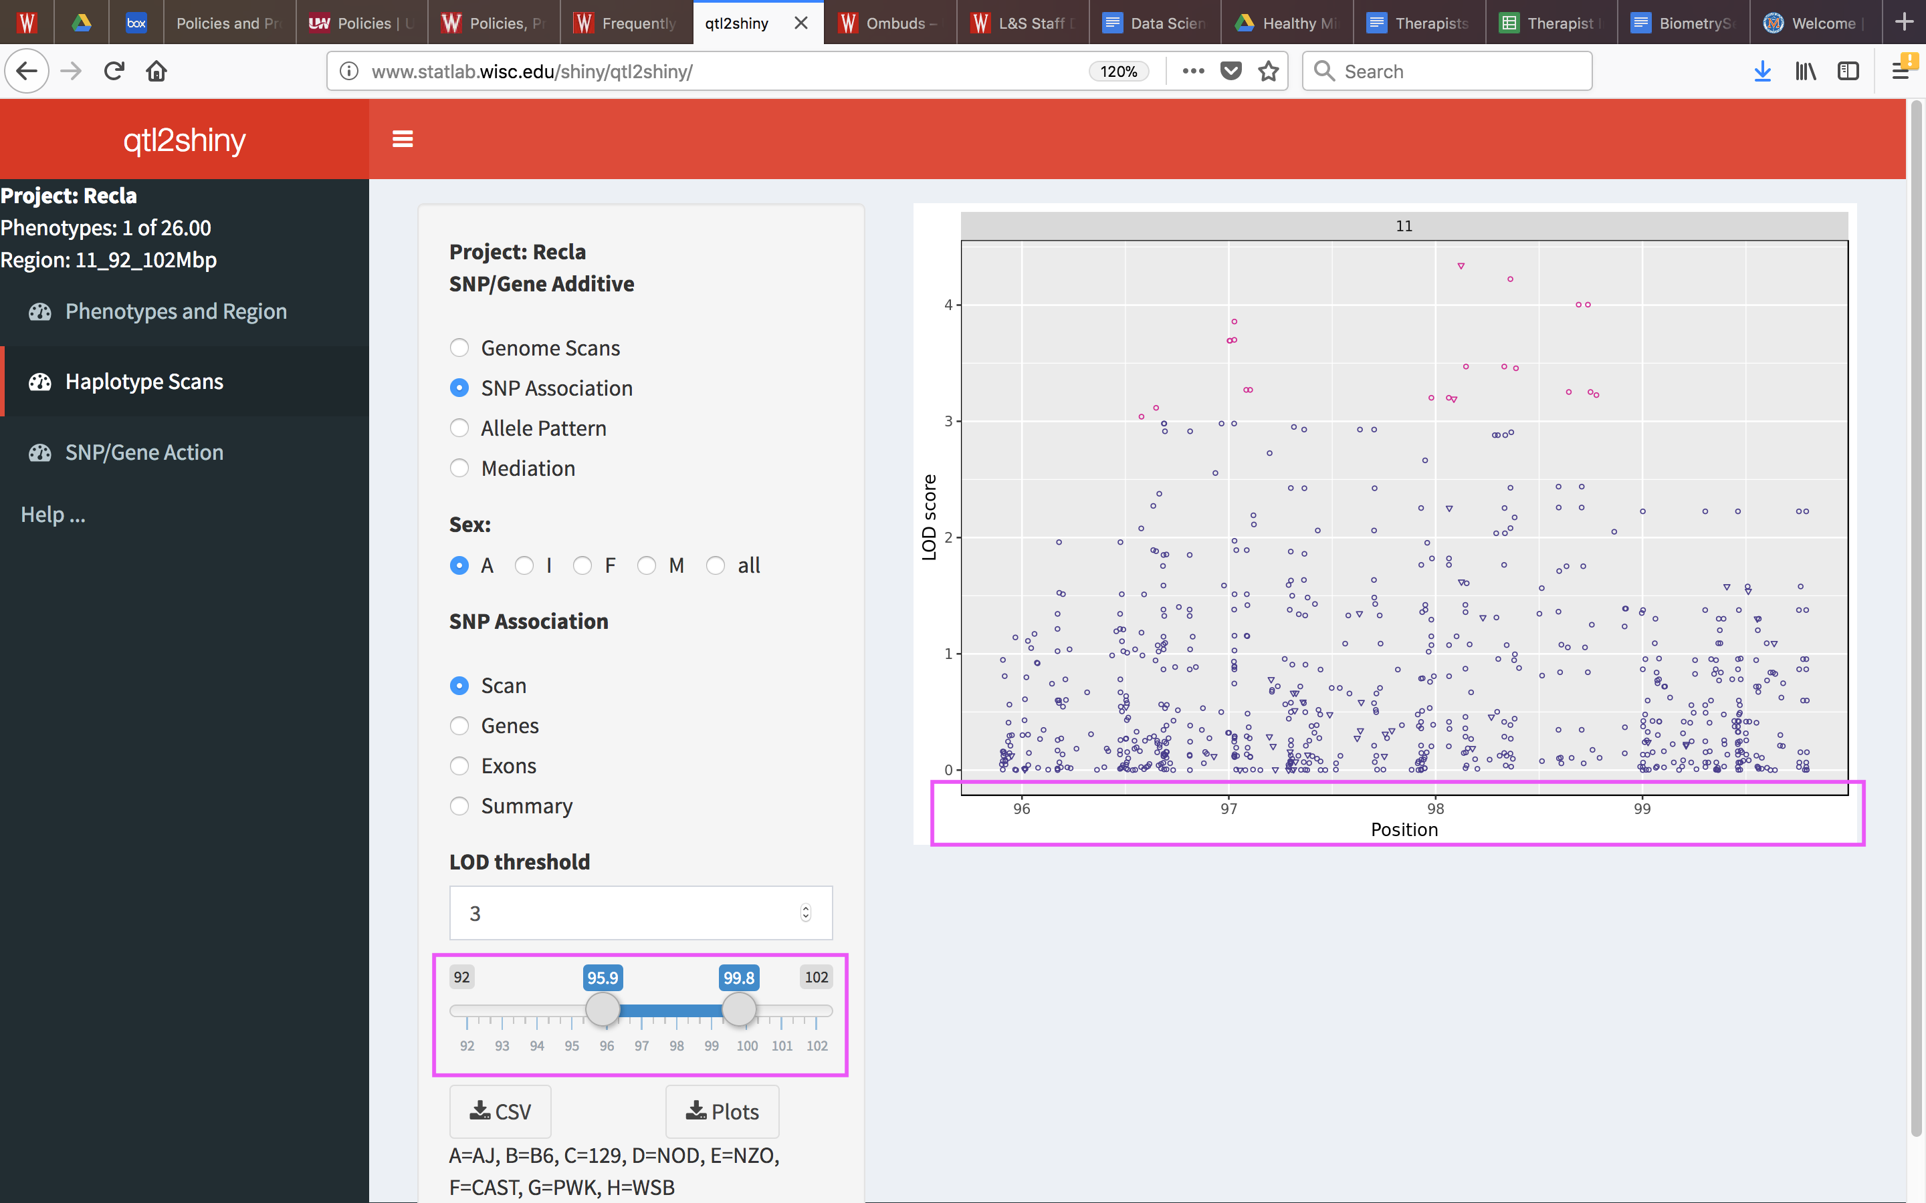1926x1203 pixels.
Task: Open the browser home icon
Action: pyautogui.click(x=156, y=71)
